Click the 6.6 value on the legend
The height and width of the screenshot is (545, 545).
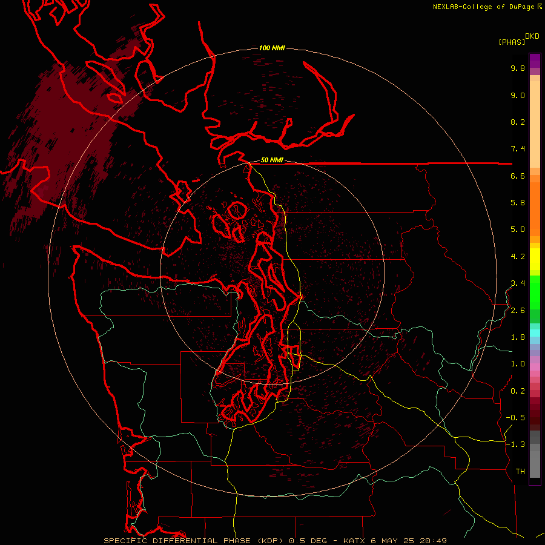tap(518, 176)
